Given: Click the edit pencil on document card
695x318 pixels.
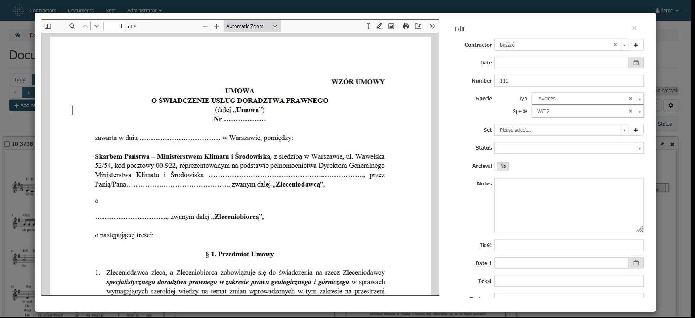Looking at the screenshot, I should (662, 144).
